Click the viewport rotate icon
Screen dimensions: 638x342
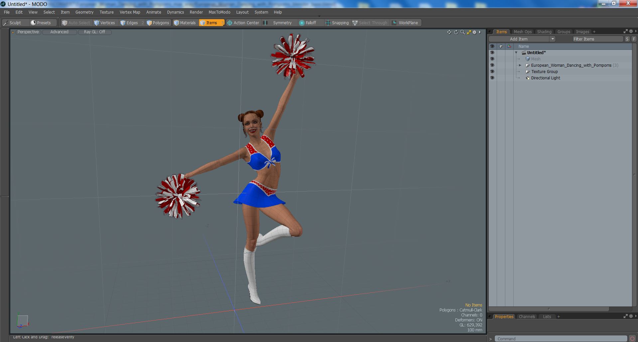(x=456, y=32)
